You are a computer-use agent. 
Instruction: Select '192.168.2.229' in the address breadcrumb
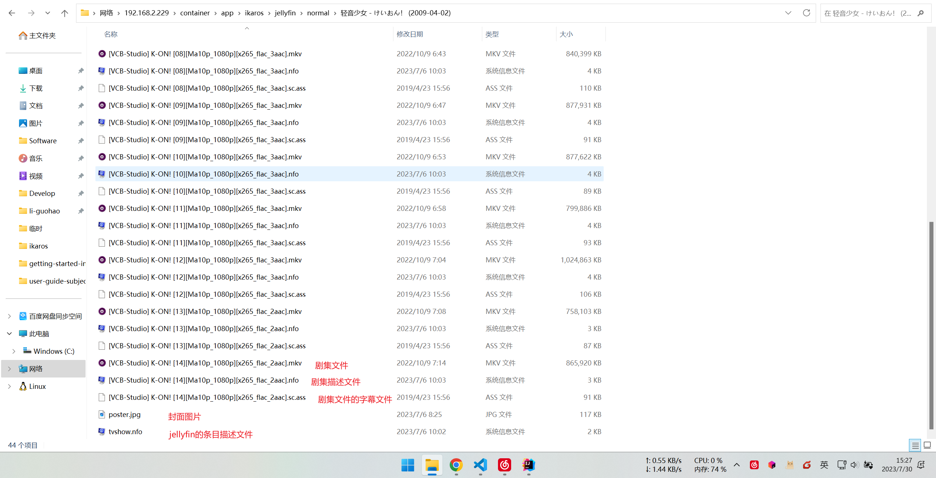coord(147,13)
